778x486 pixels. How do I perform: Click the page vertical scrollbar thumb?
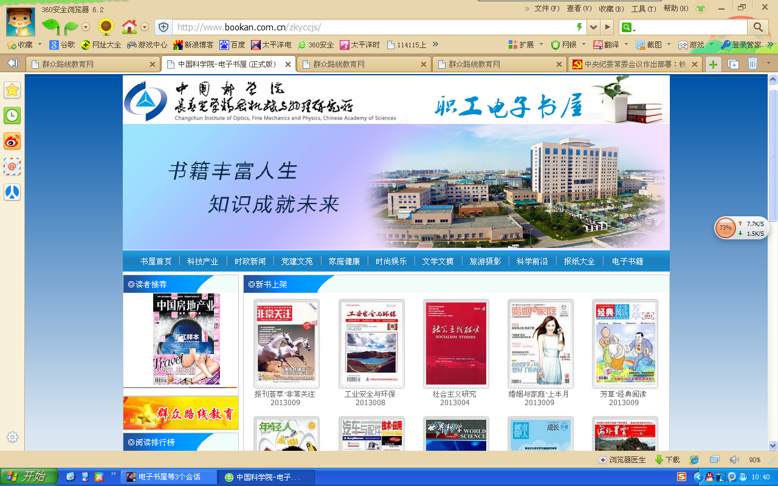pyautogui.click(x=773, y=152)
